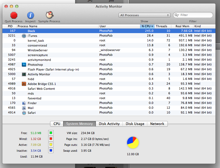Select the screencapture process row
The height and width of the screenshot is (168, 220).
click(109, 55)
